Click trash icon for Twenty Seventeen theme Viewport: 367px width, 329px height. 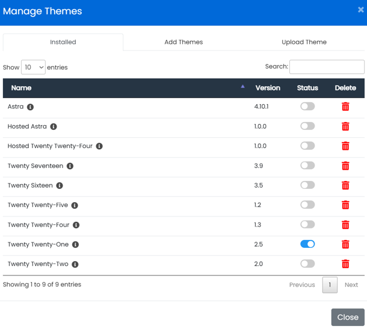(345, 165)
